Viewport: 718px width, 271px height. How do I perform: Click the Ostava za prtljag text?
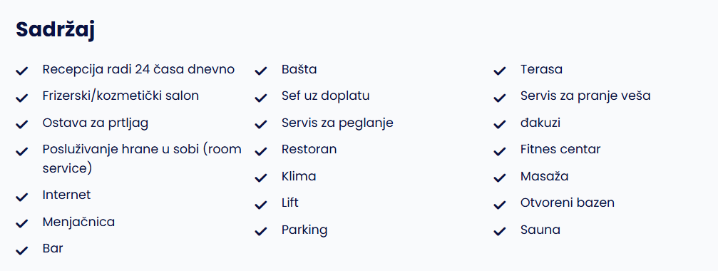(x=96, y=123)
